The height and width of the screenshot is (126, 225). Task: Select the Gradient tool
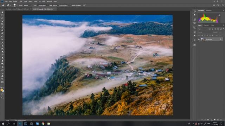tap(2, 55)
